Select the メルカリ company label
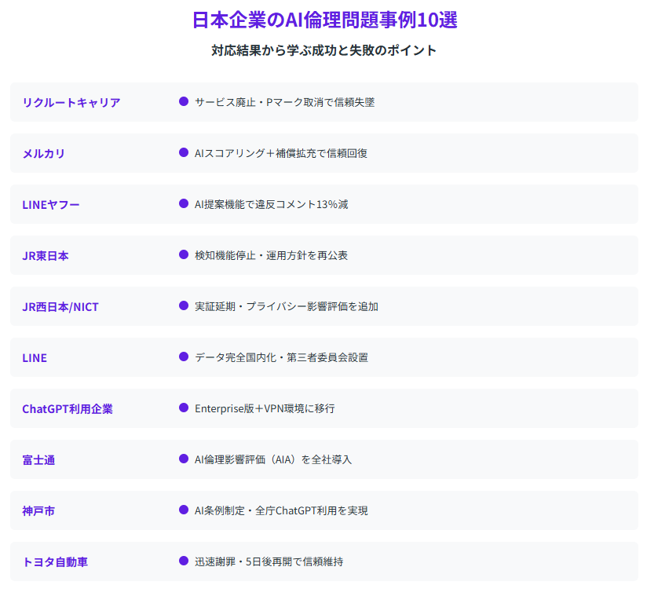 click(x=44, y=154)
